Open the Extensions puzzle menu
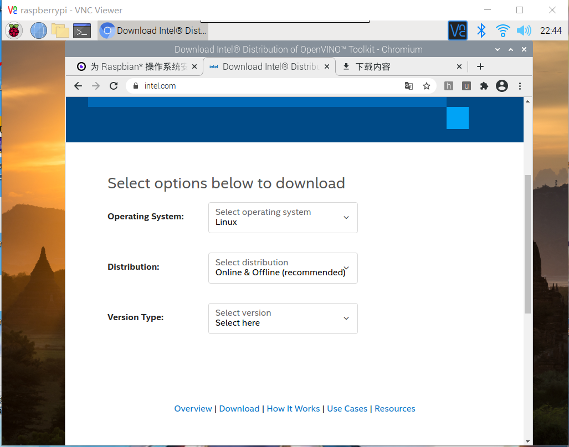 (484, 86)
